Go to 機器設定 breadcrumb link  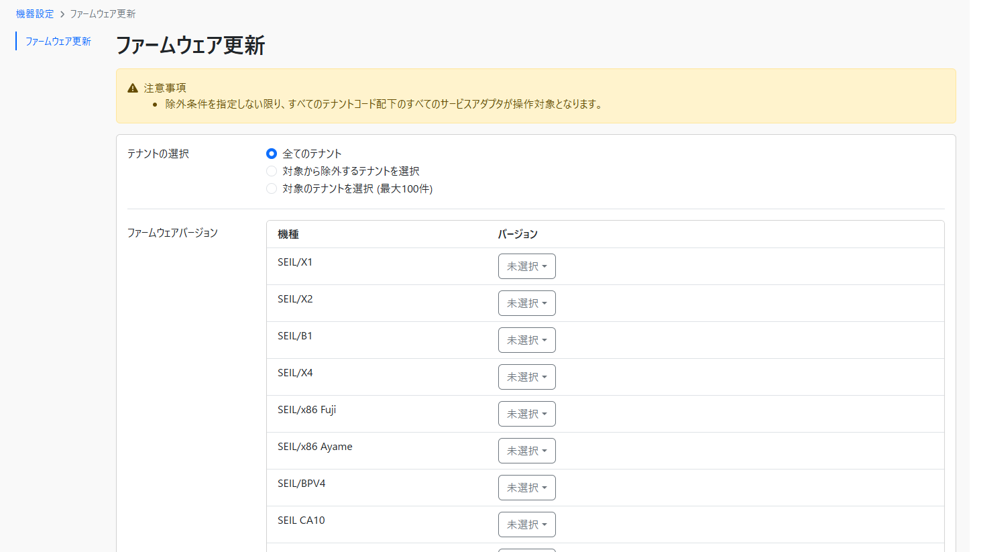[35, 14]
